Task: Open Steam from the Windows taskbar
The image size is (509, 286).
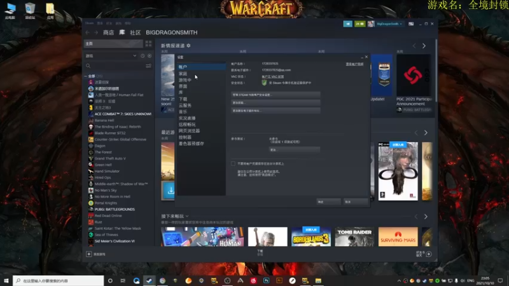Action: pos(149,280)
